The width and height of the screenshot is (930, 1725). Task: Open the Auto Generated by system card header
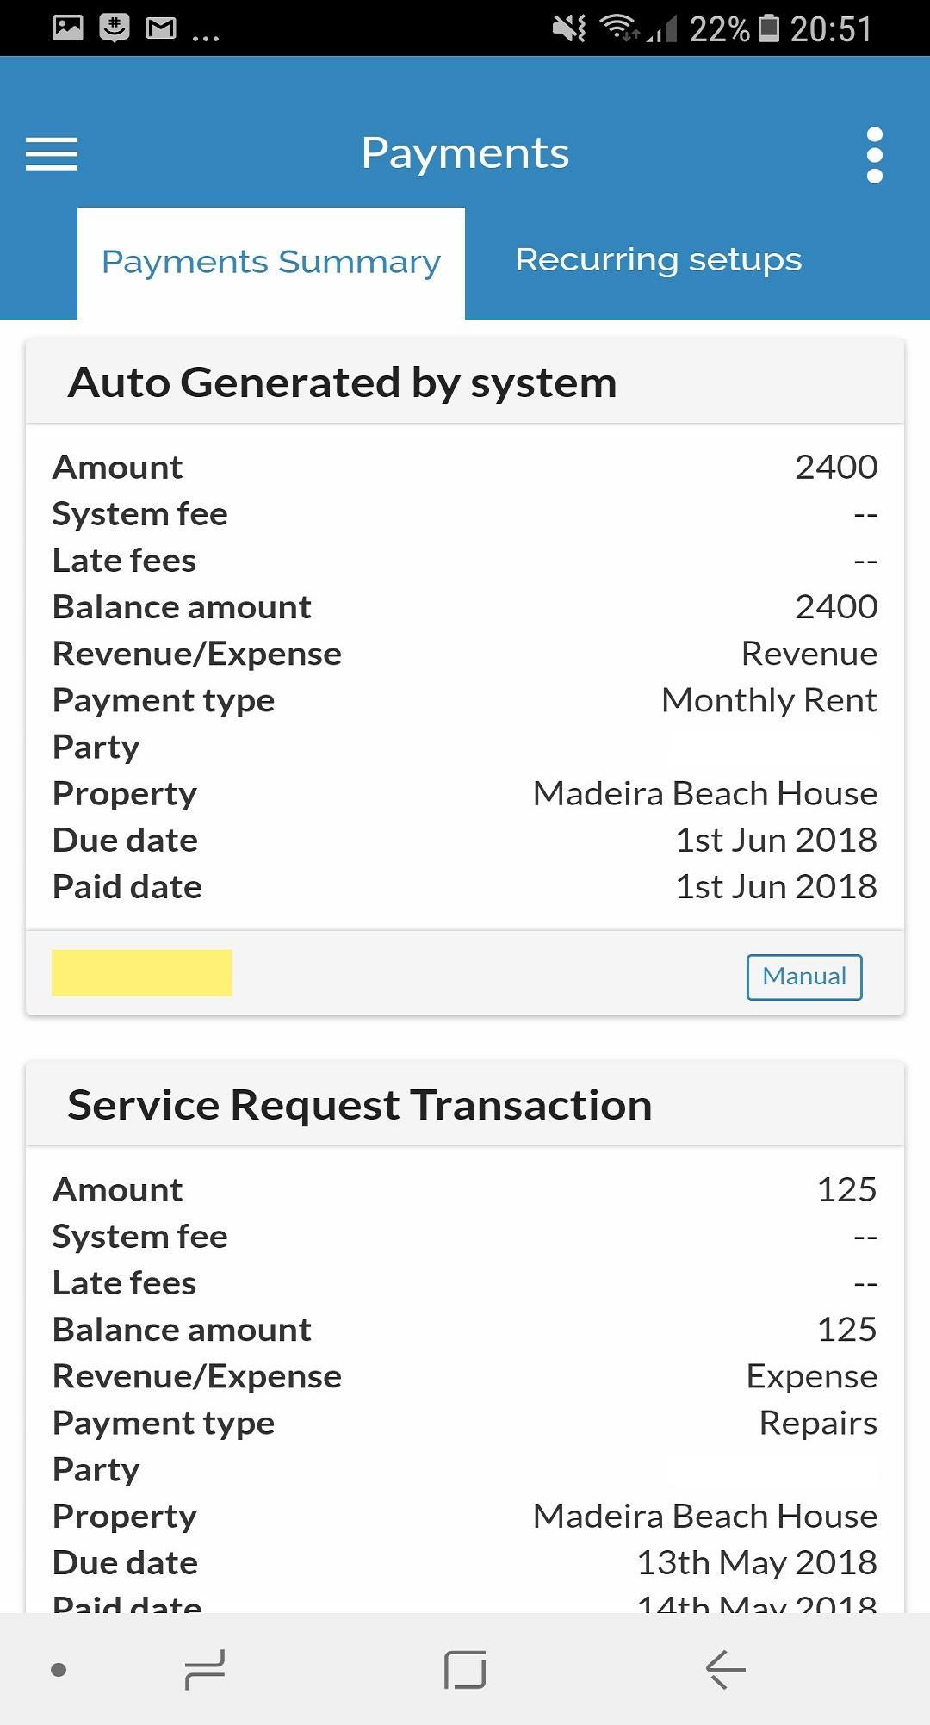[343, 382]
